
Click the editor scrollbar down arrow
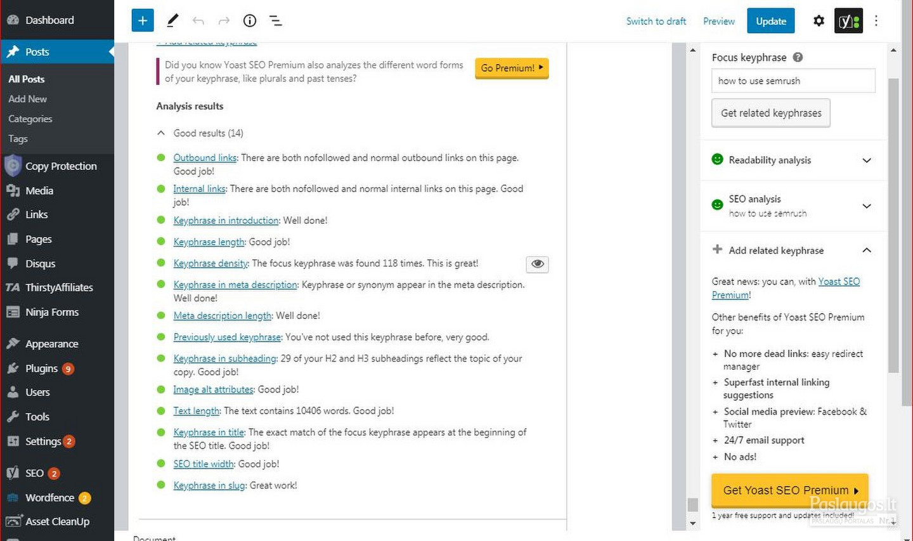pyautogui.click(x=692, y=523)
